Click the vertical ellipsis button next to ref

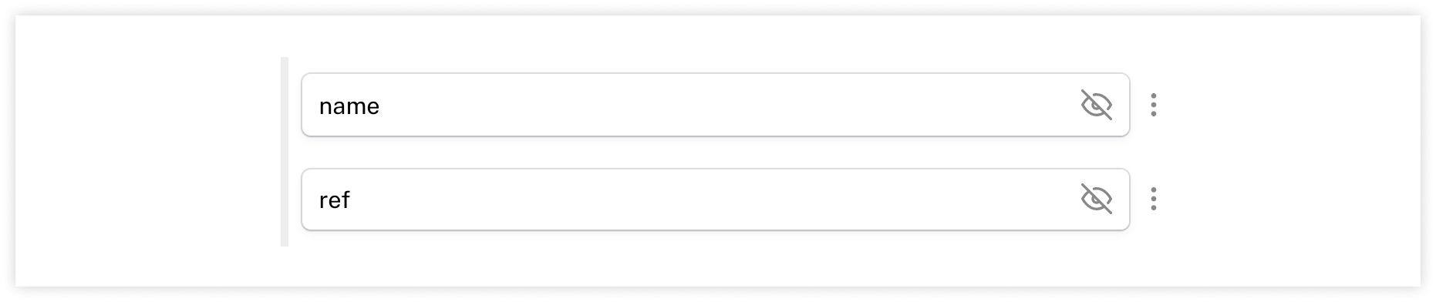pyautogui.click(x=1153, y=199)
